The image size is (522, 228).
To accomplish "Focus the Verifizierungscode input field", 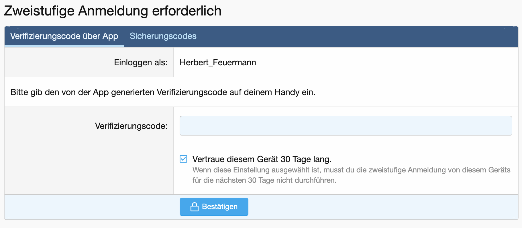I will click(346, 126).
